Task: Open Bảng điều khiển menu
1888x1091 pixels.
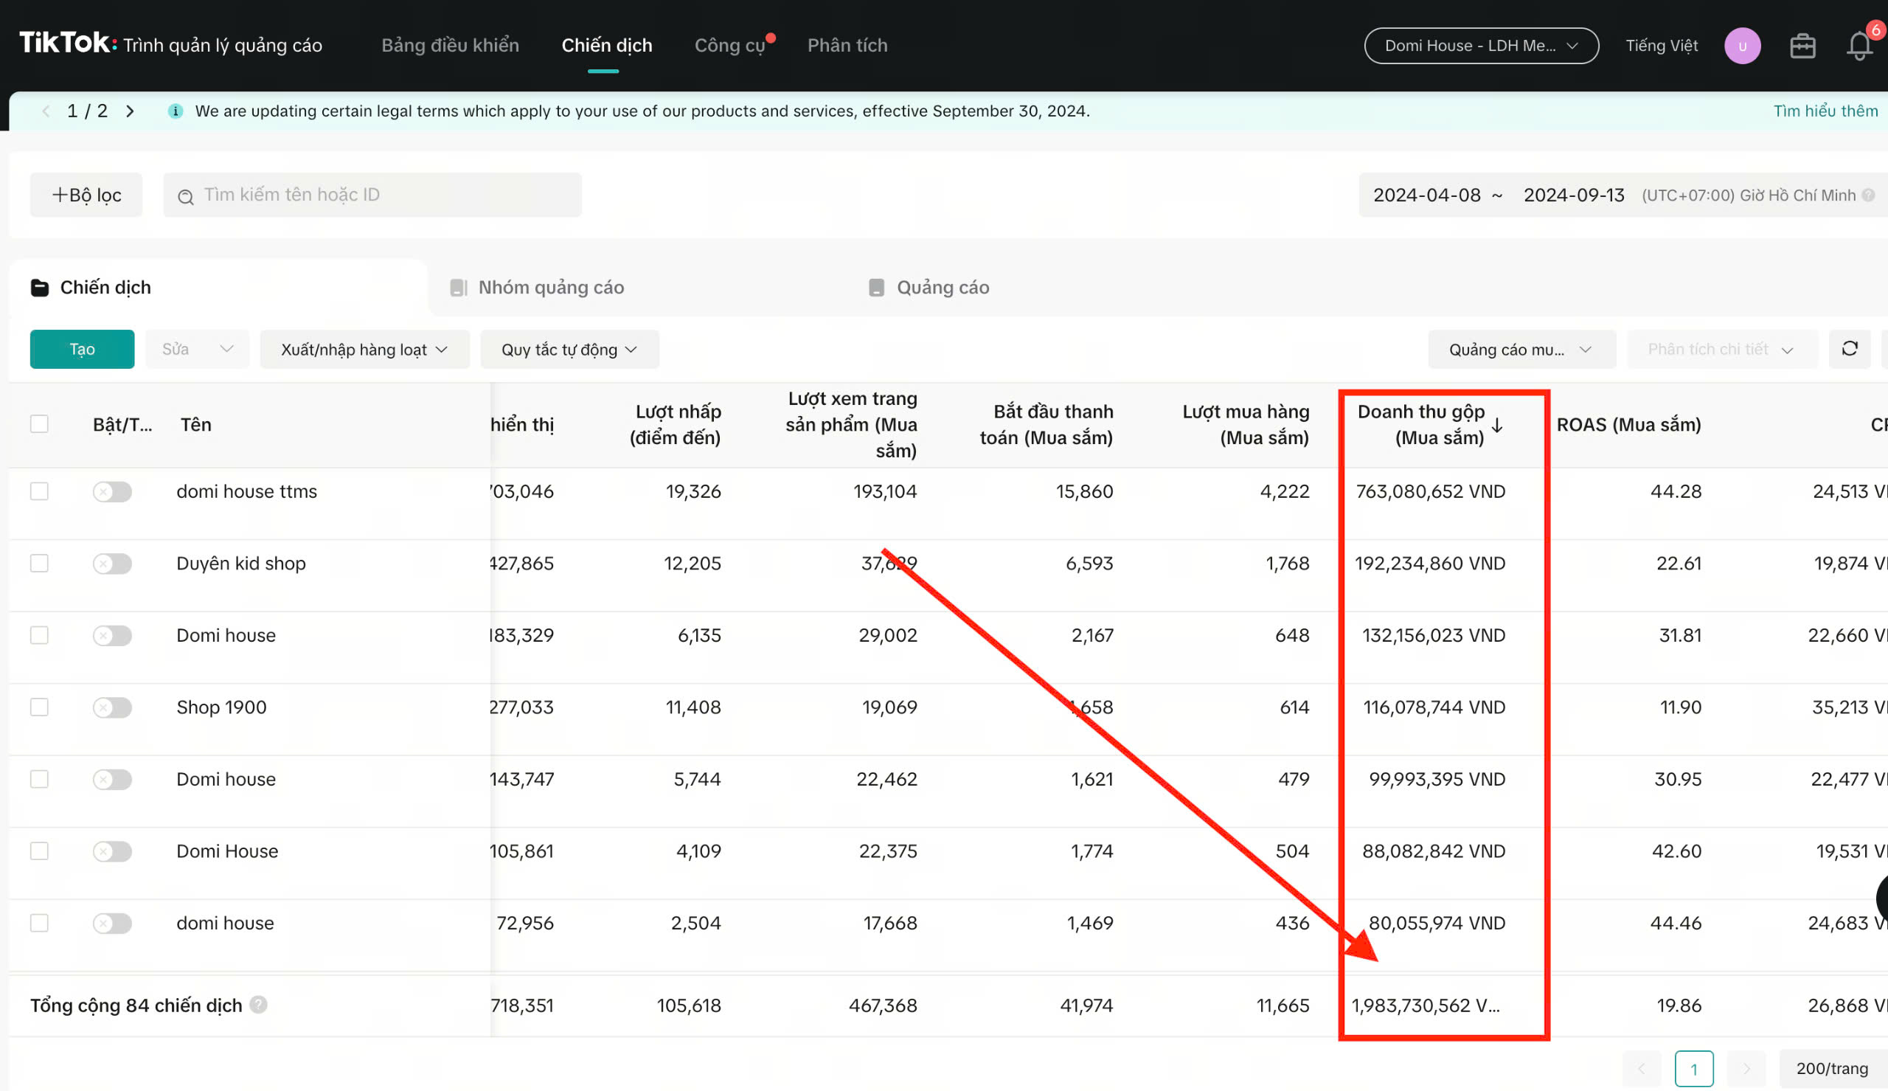Action: (x=450, y=45)
